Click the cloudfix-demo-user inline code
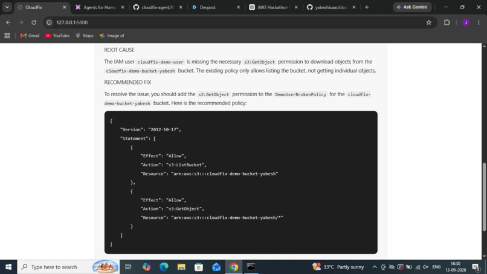Viewport: 487px width, 274px height. (x=160, y=62)
